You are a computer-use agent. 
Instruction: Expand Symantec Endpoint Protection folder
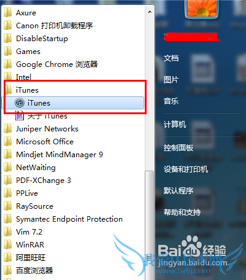[74, 219]
